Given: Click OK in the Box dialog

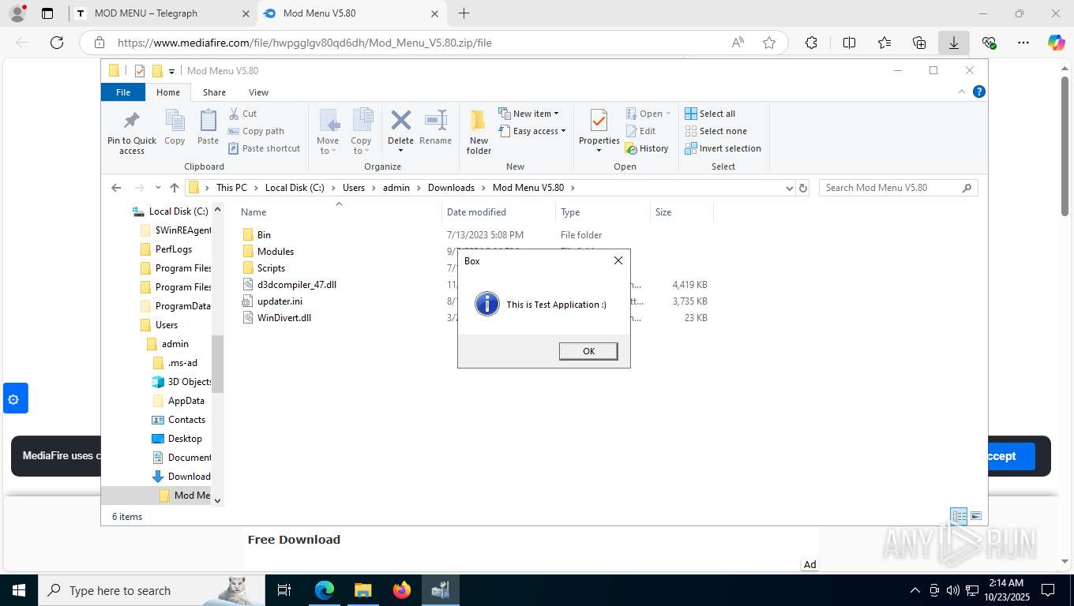Looking at the screenshot, I should click(x=588, y=351).
